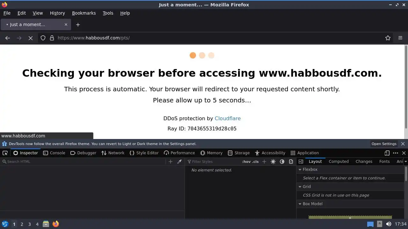Bookmark this page with the star

pos(388,38)
